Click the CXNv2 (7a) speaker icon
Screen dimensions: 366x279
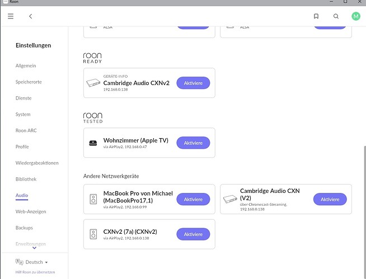pyautogui.click(x=93, y=234)
